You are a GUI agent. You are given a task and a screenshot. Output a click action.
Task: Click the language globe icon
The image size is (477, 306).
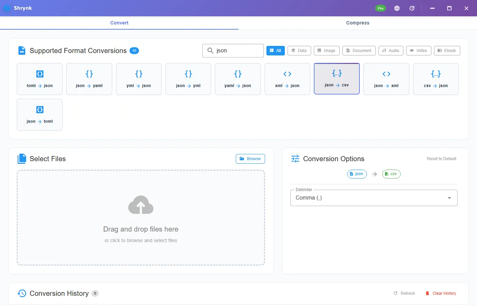397,8
